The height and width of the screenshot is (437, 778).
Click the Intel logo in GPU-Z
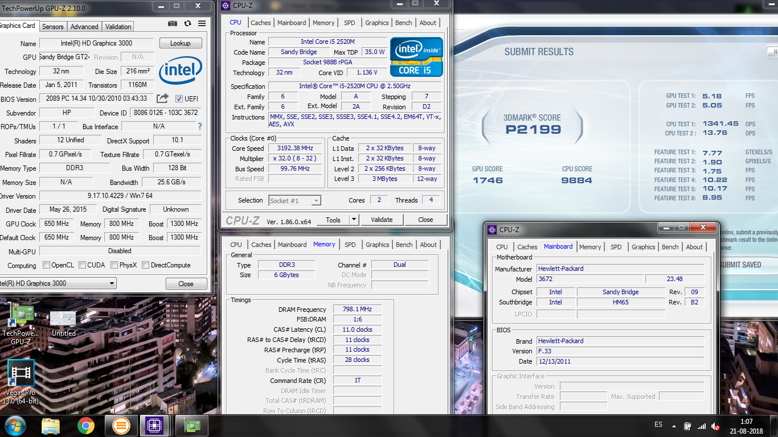point(181,71)
